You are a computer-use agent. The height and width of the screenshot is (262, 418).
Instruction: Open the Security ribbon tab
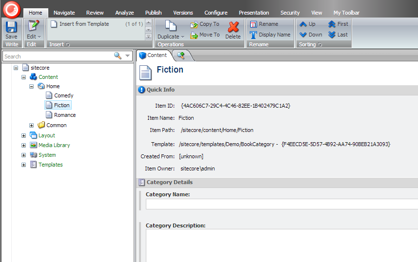coord(290,13)
